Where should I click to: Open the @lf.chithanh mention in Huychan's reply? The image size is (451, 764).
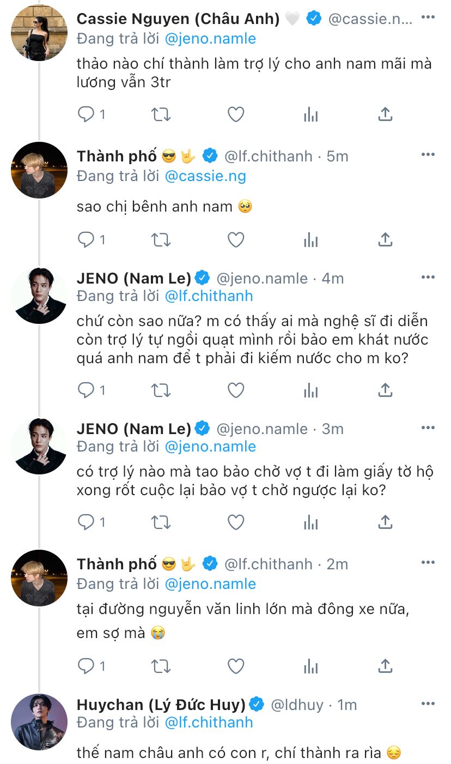pyautogui.click(x=209, y=723)
